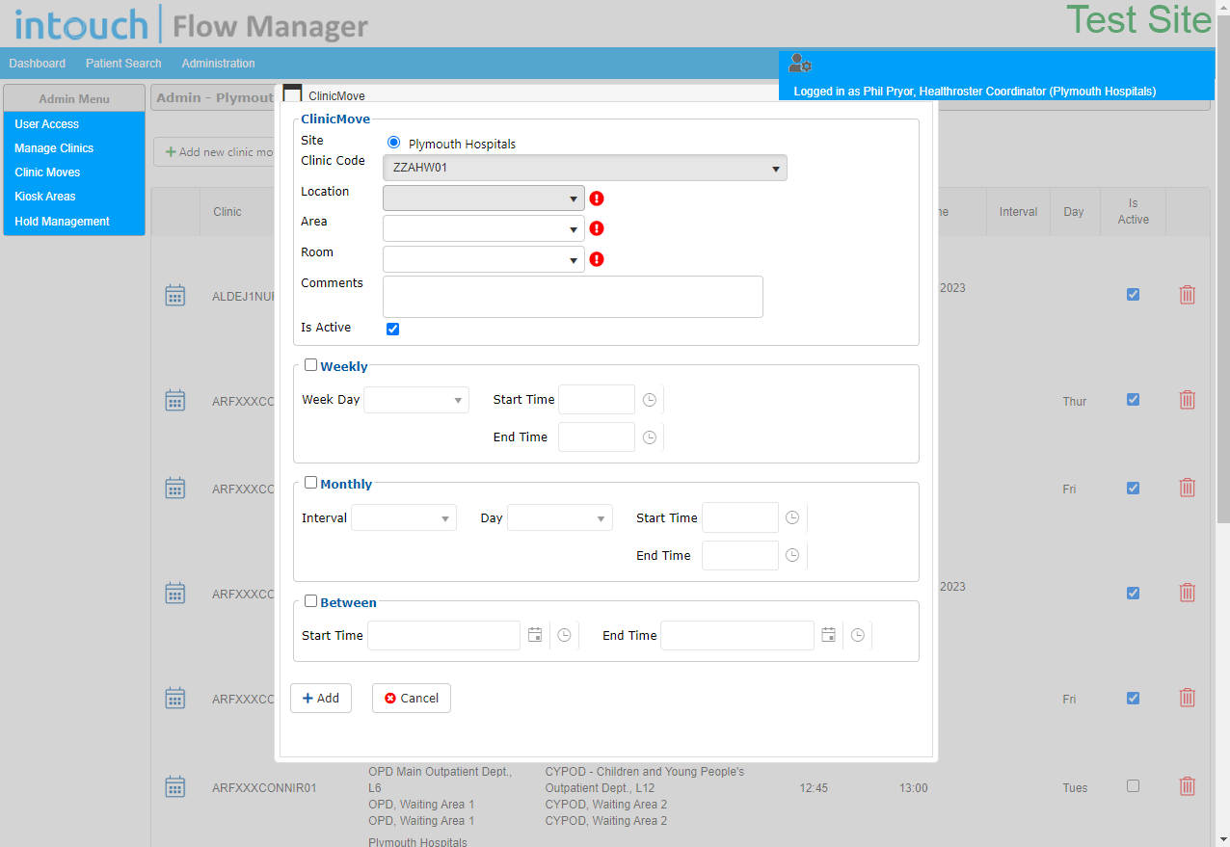Toggle Is Active checkbox in ClinicMove dialog
The image size is (1230, 847).
point(393,329)
